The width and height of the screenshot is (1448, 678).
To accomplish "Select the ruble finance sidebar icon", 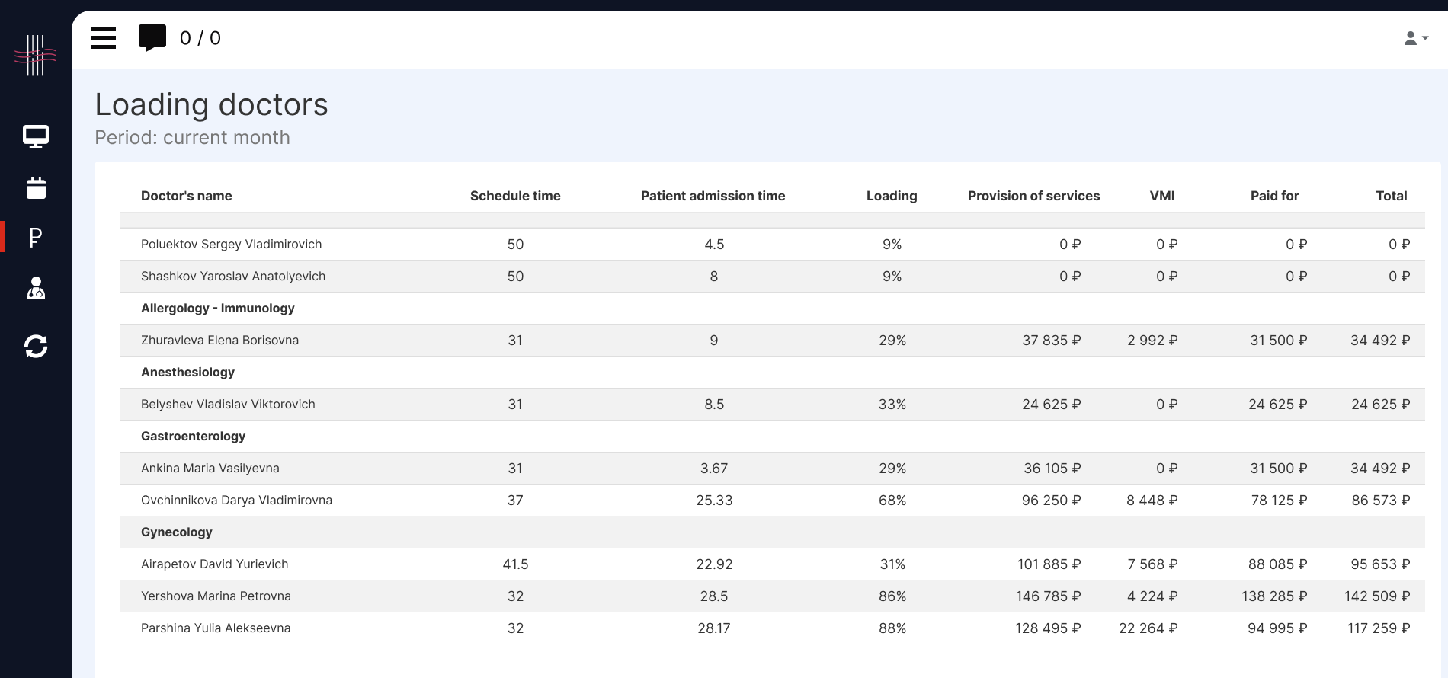I will pos(36,238).
